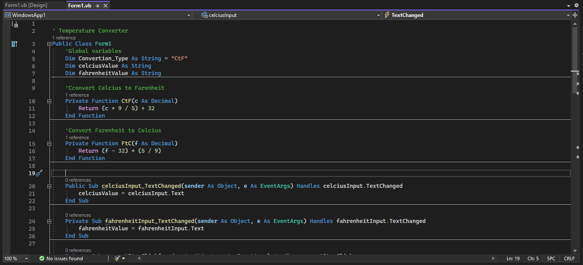Screen dimensions: 583x265
Task: Open the '1 reference' CodeLens above CtF
Action: tap(77, 95)
